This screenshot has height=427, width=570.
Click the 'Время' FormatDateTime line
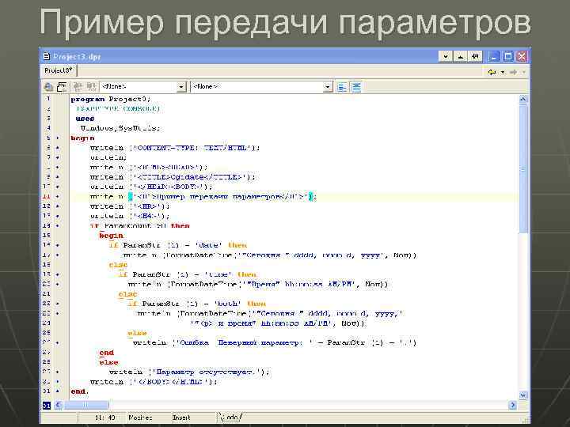pyautogui.click(x=258, y=284)
